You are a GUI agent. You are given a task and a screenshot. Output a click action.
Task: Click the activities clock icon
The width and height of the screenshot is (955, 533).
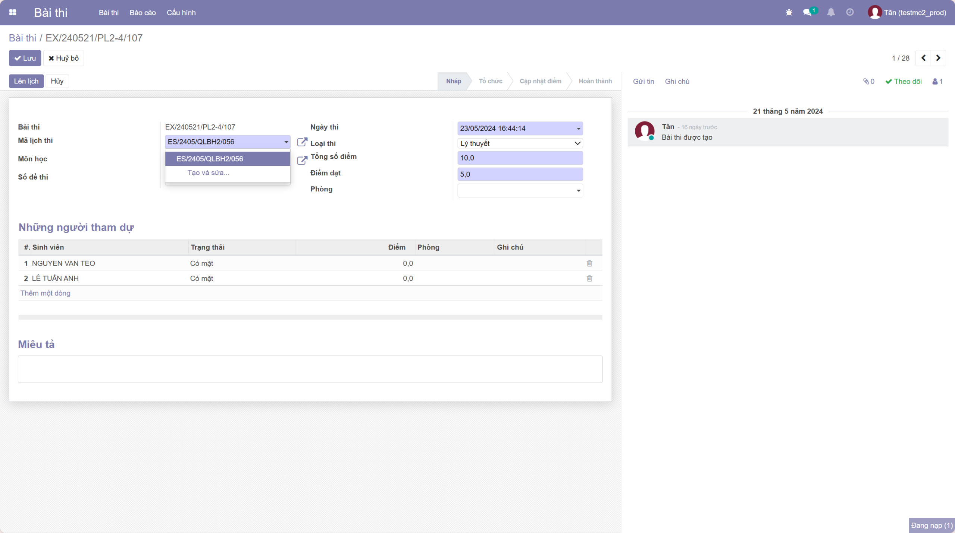850,12
